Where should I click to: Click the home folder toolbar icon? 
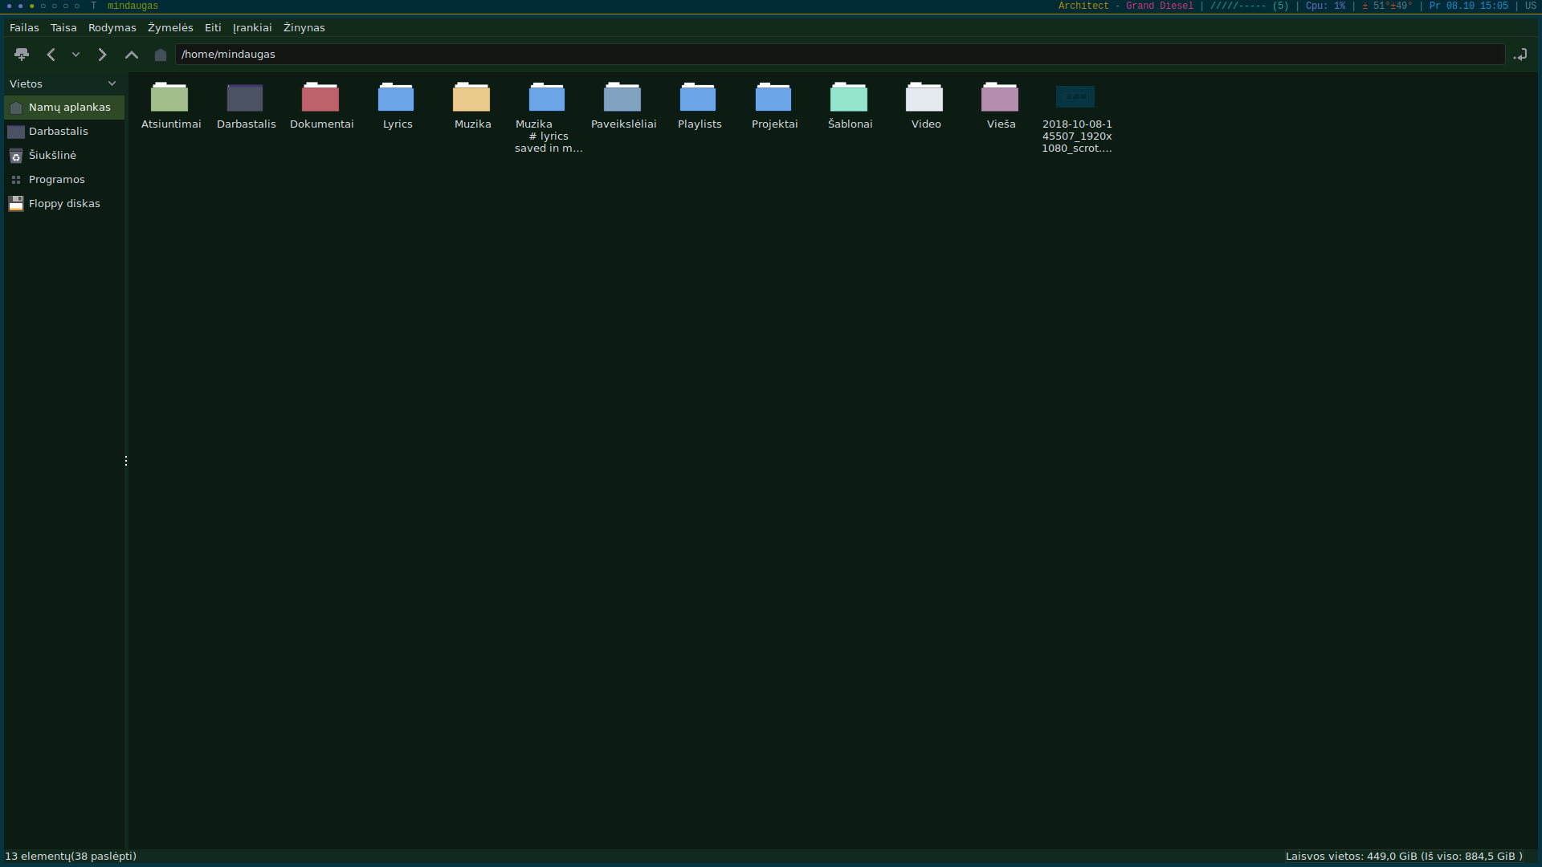click(161, 55)
